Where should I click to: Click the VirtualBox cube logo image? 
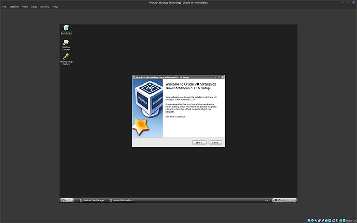(149, 99)
